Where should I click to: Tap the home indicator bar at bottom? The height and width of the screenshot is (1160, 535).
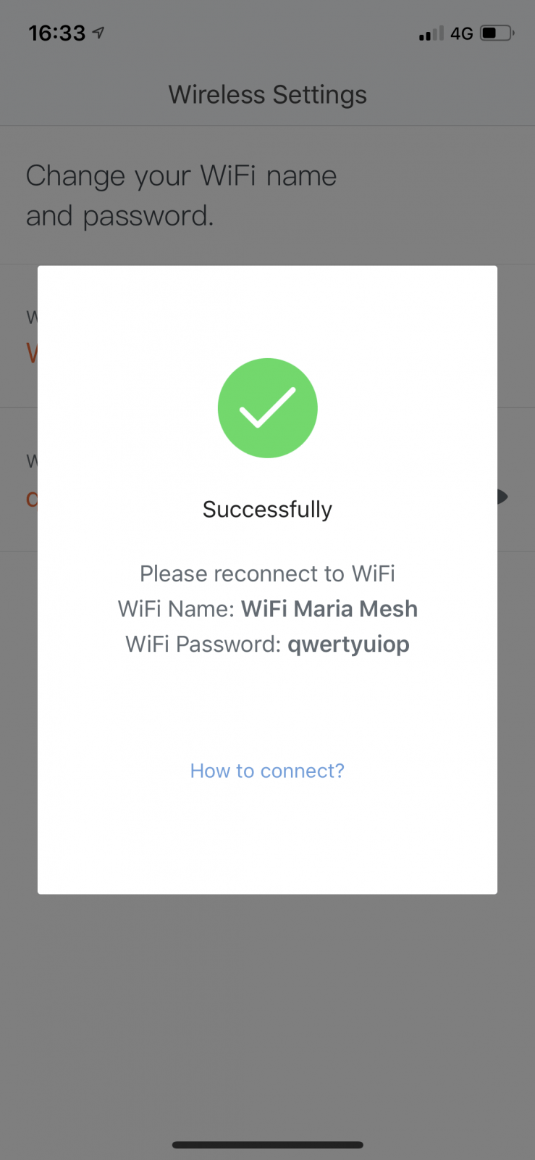[267, 1145]
